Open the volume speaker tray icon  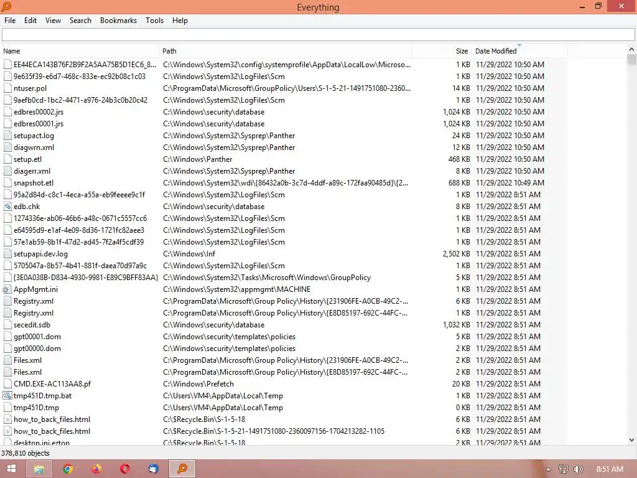[x=578, y=469]
